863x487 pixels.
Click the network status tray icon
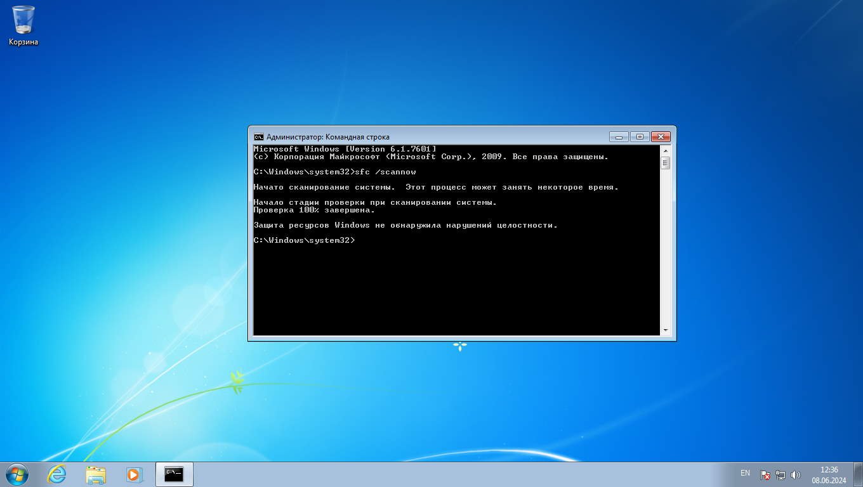click(x=781, y=474)
